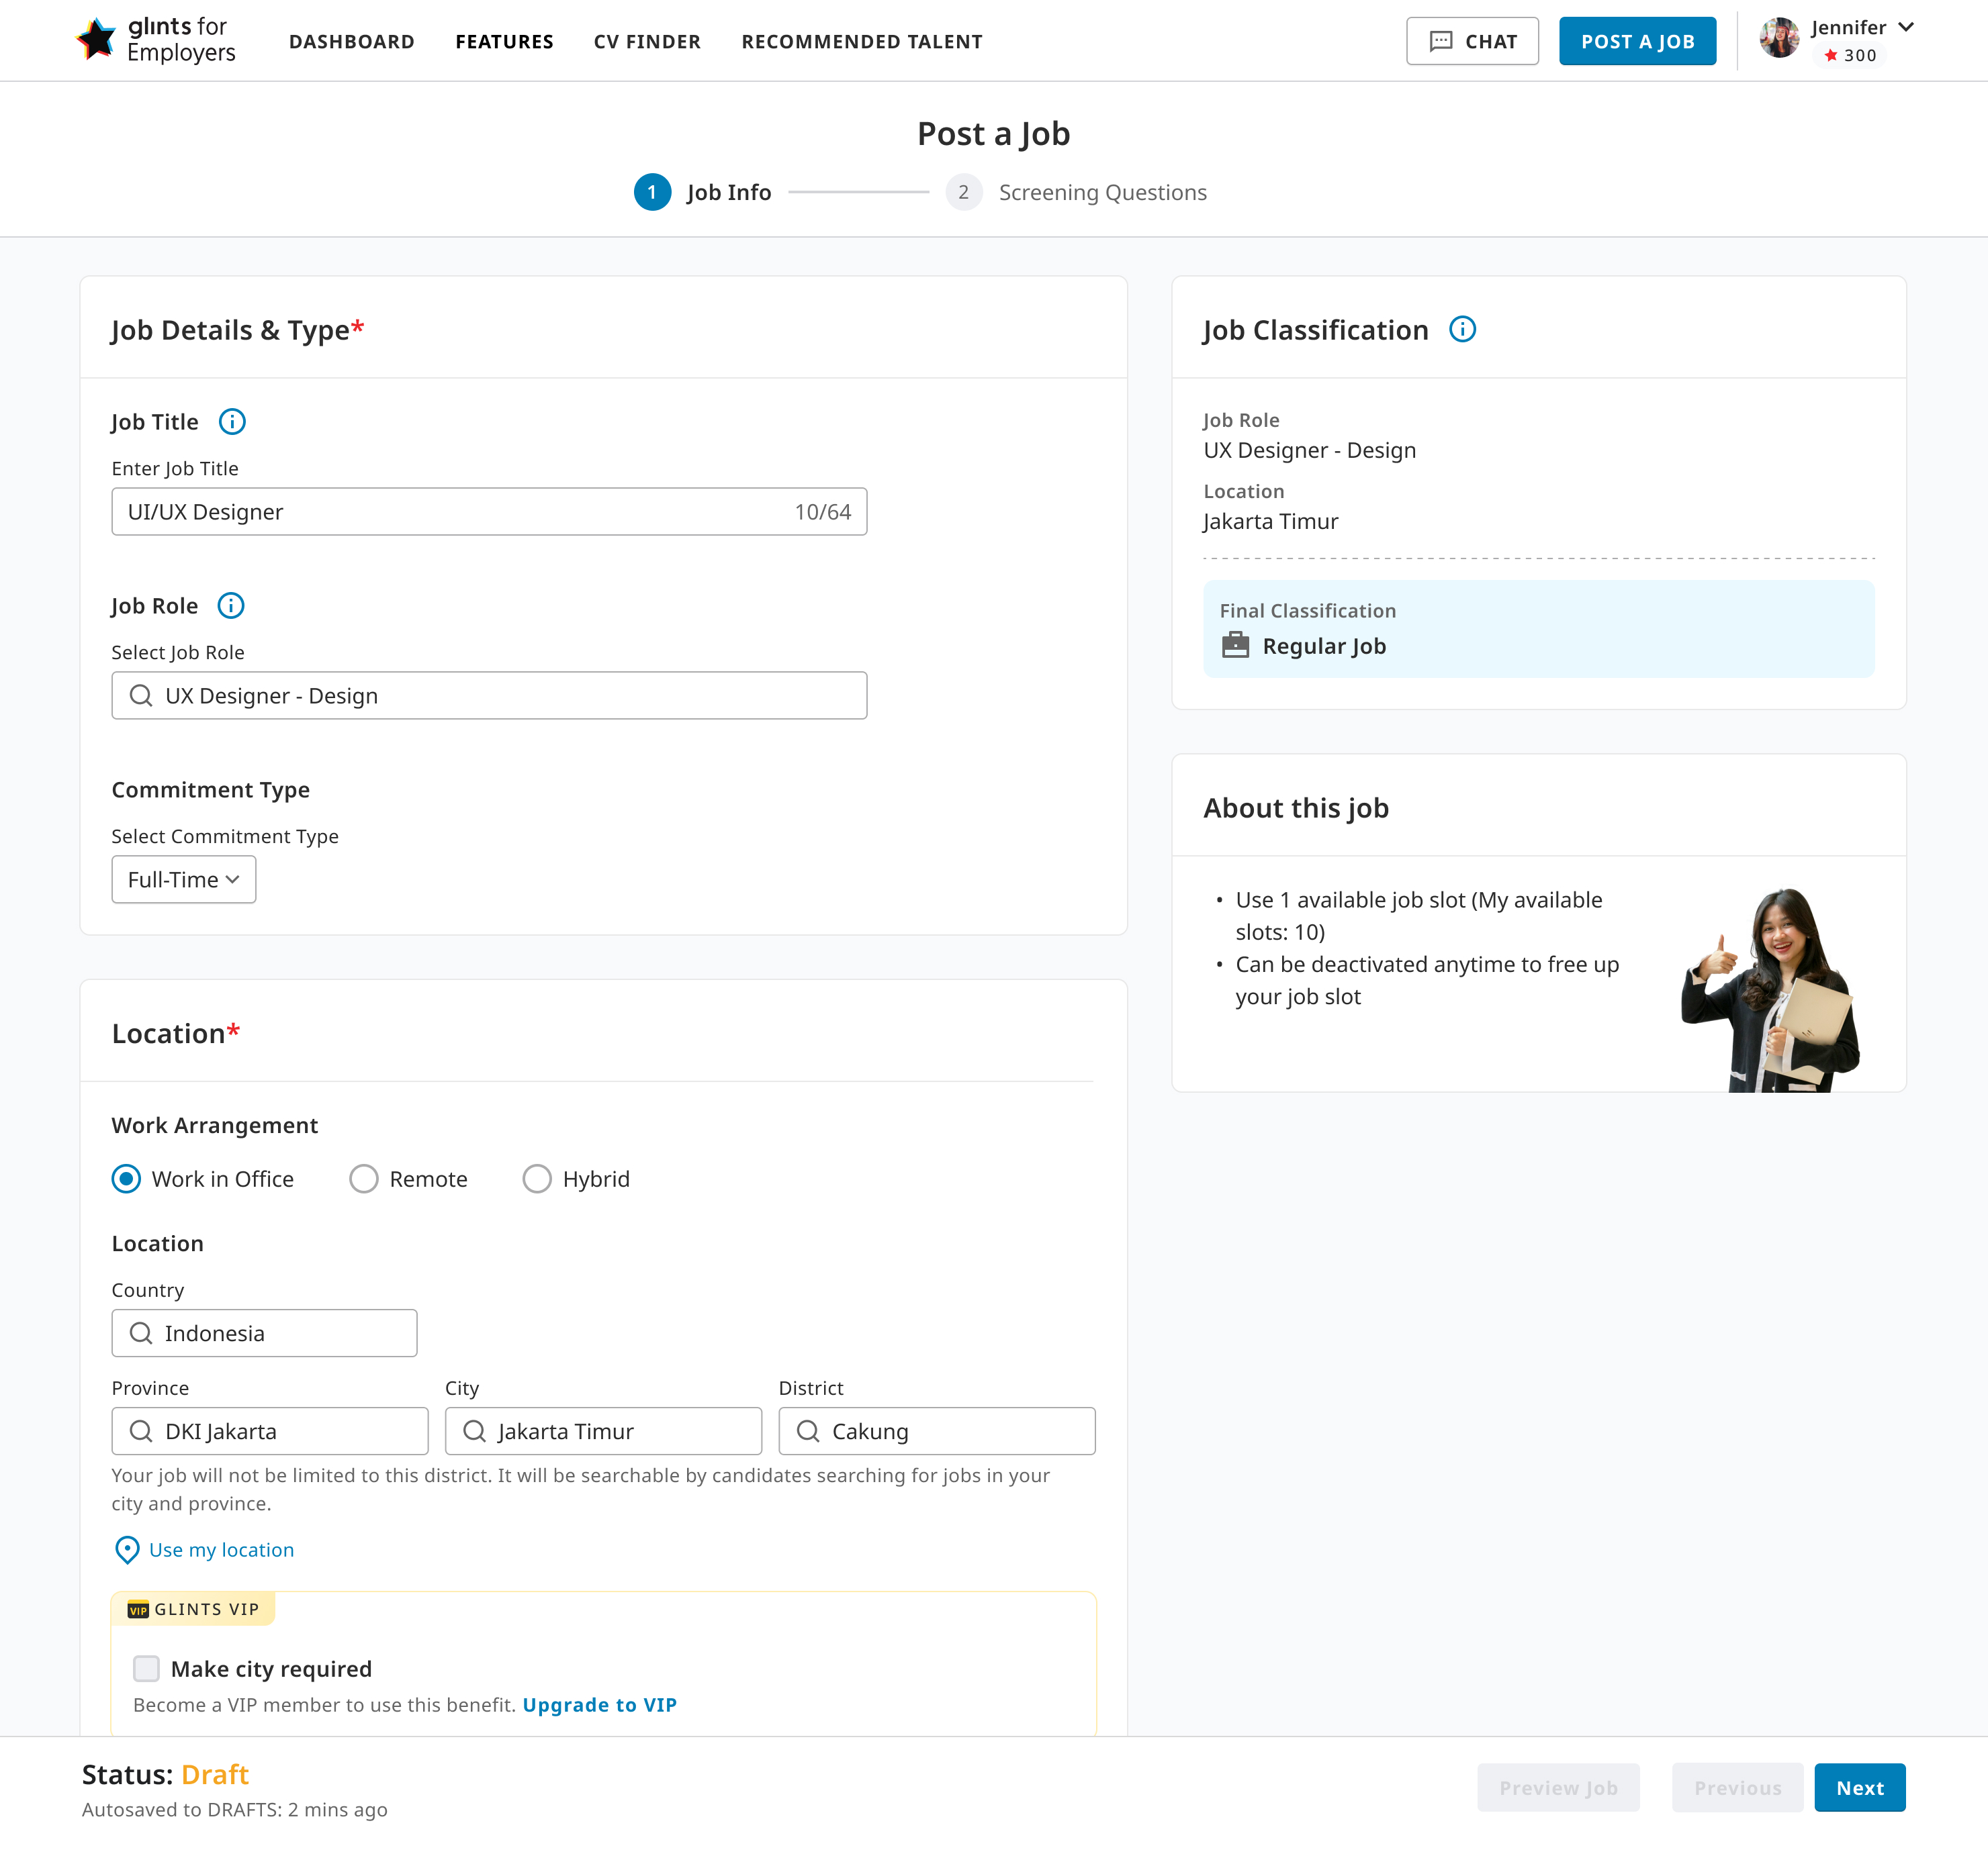The height and width of the screenshot is (1858, 1988).
Task: Follow the Upgrade to VIP link
Action: pyautogui.click(x=599, y=1705)
